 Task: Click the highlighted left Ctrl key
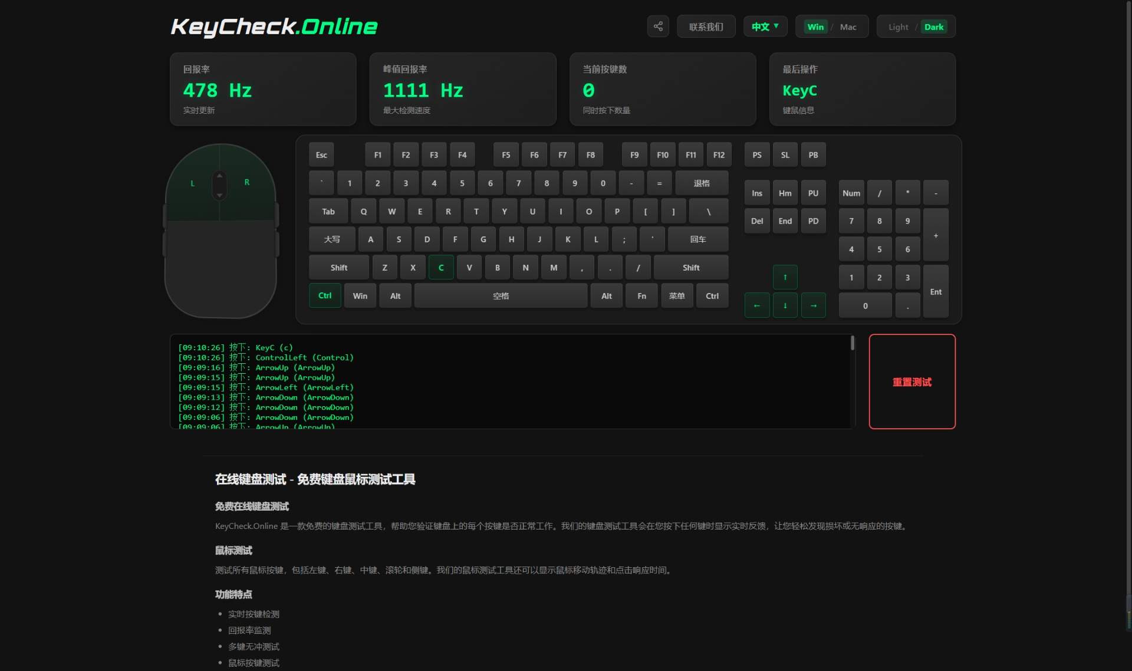(x=325, y=295)
